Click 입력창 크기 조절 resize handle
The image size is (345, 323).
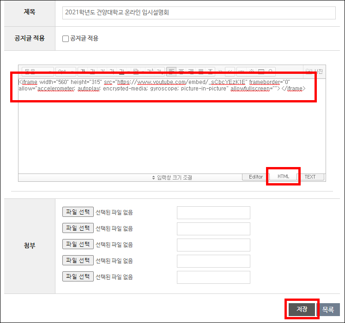coord(172,177)
